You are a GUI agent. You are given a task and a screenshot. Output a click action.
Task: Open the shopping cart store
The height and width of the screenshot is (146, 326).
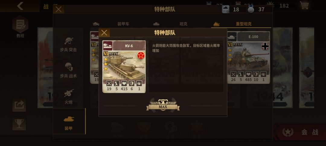304,6
